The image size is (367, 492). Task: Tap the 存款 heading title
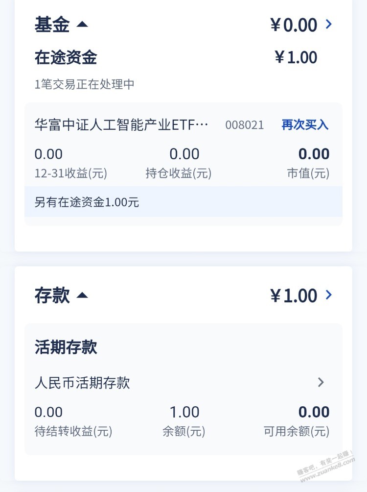[x=52, y=295]
